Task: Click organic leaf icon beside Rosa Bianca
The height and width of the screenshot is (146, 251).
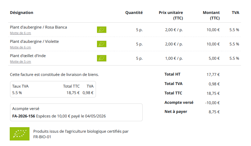Action: coord(102,30)
